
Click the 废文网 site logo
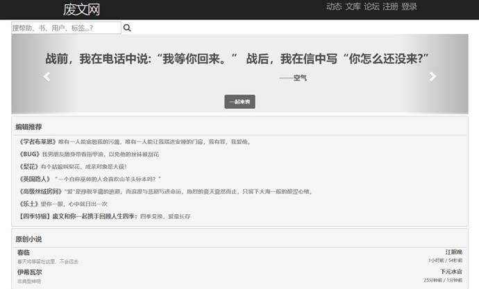tap(82, 9)
